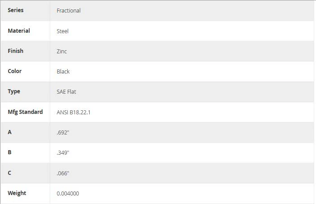Click the Series row label
Screen dimensions: 316x204
point(16,10)
